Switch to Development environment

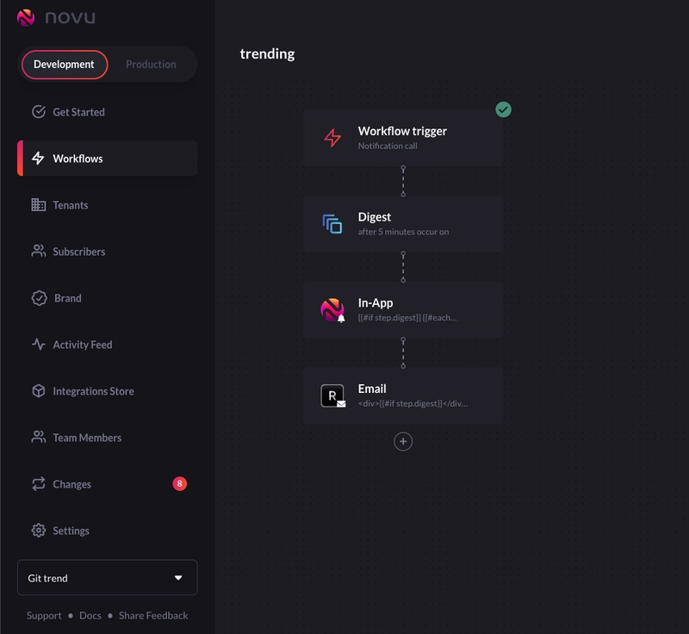coord(64,65)
